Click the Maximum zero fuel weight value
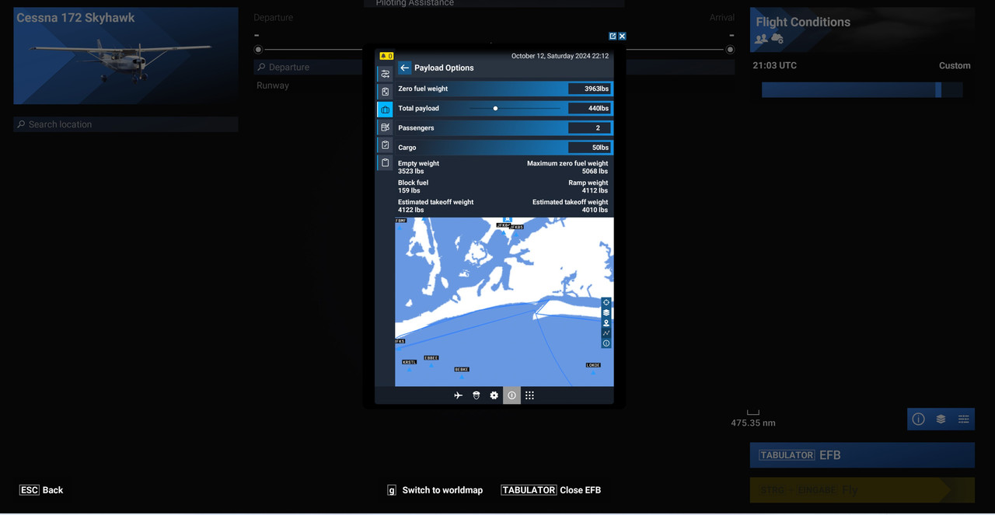The width and height of the screenshot is (995, 515). click(595, 171)
